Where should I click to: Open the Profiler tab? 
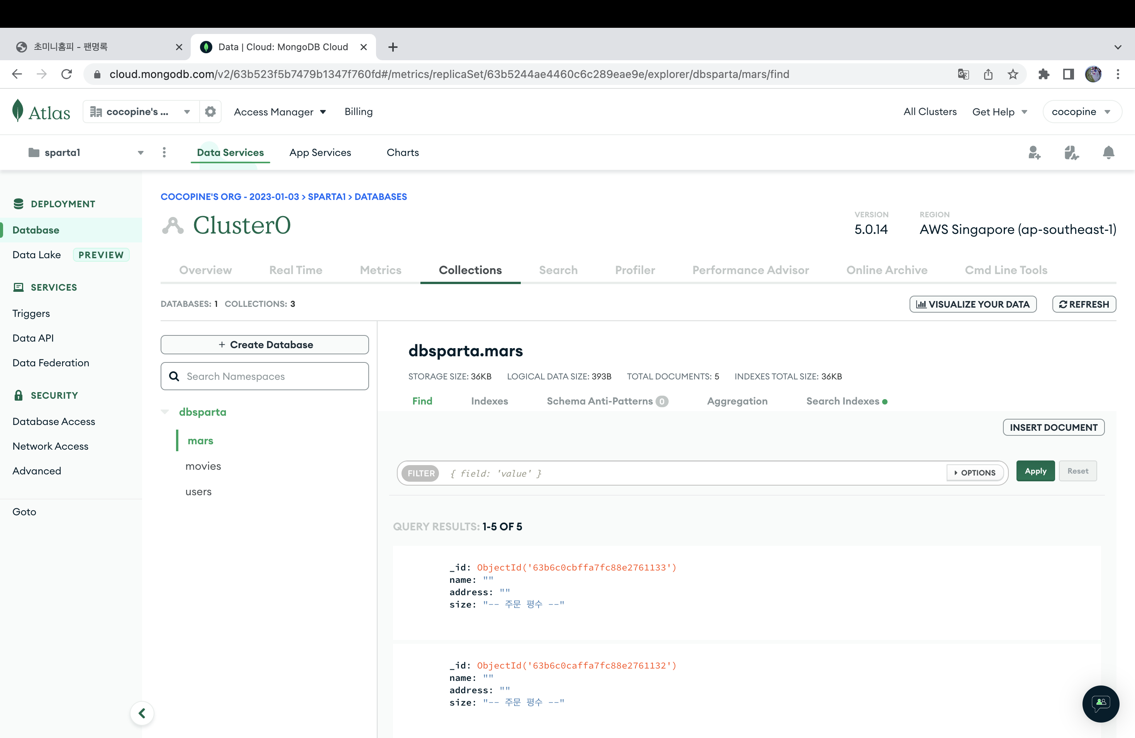coord(635,270)
